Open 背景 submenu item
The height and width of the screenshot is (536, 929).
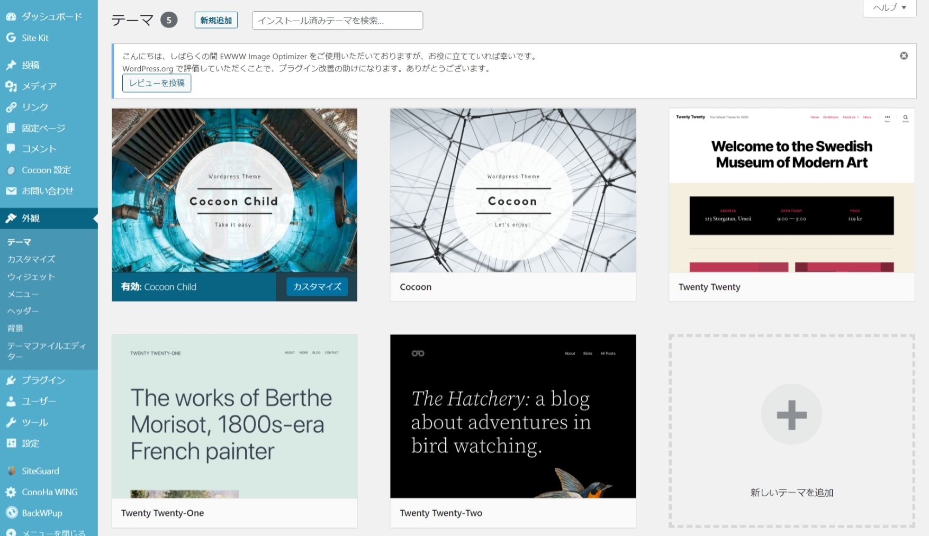15,328
